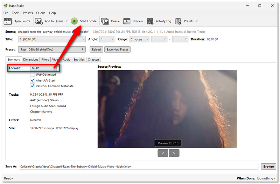Image resolution: width=280 pixels, height=184 pixels.
Task: Open the Title dropdown showing 1 (00:04:31)
Action: (x=52, y=39)
